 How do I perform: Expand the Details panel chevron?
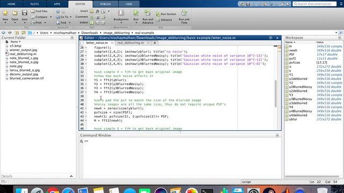[71, 176]
